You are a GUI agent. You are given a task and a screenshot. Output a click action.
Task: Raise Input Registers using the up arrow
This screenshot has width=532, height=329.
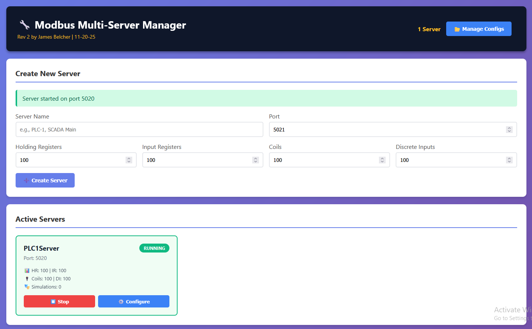coord(256,159)
